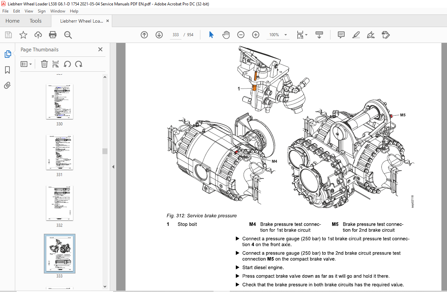
Task: Rotate the page counterclockwise
Action: 67,64
